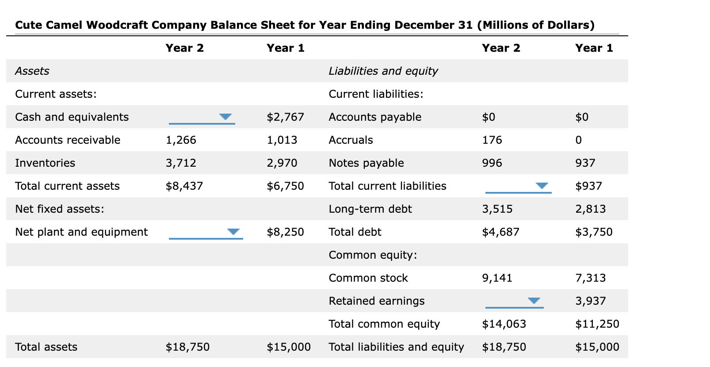
Task: Click Cash and equivalents Year 1 value $2,767
Action: tap(286, 117)
